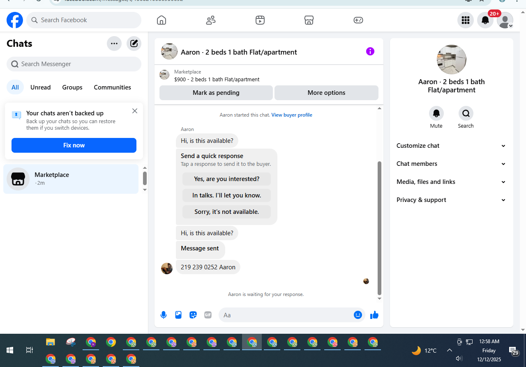Open the volume speaker tray icon
This screenshot has width=526, height=367.
(x=459, y=358)
